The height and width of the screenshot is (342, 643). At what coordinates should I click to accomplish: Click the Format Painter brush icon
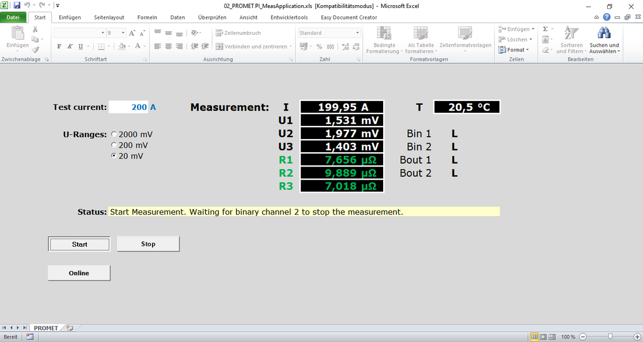click(x=35, y=50)
